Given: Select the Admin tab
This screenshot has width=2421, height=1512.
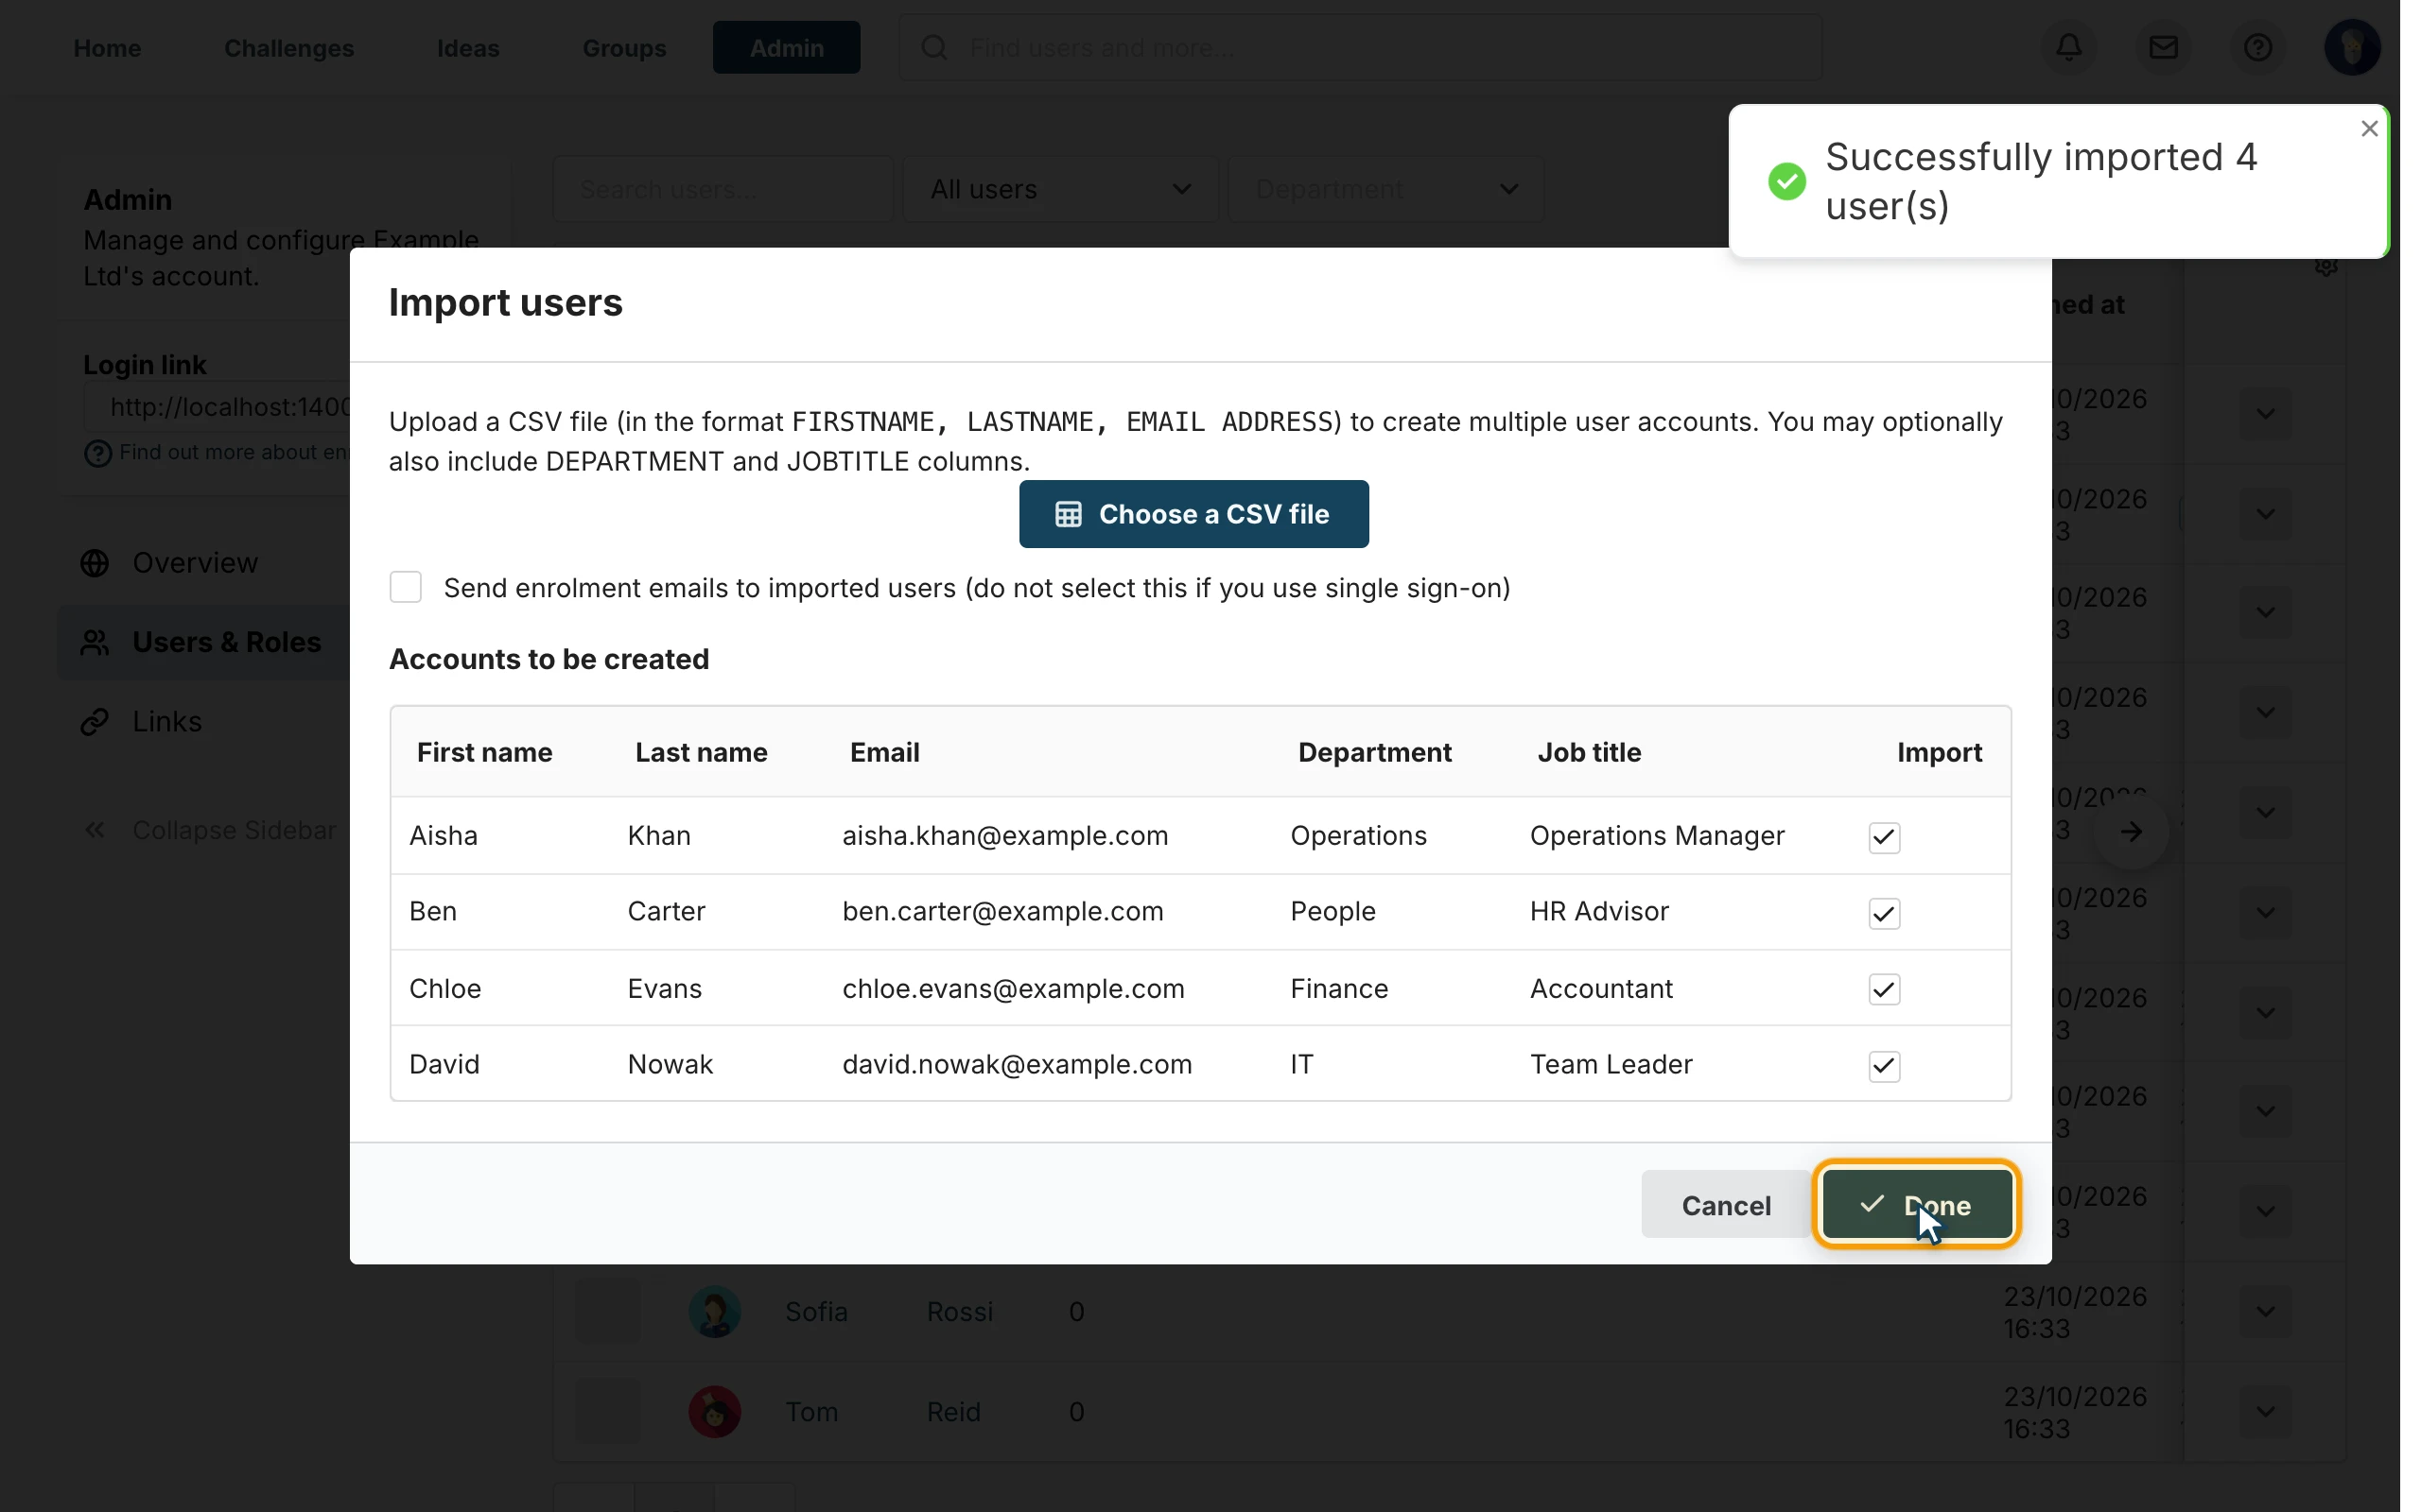Looking at the screenshot, I should pos(786,47).
